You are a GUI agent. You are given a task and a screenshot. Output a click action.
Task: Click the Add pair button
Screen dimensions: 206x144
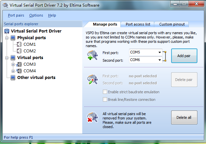(x=184, y=56)
